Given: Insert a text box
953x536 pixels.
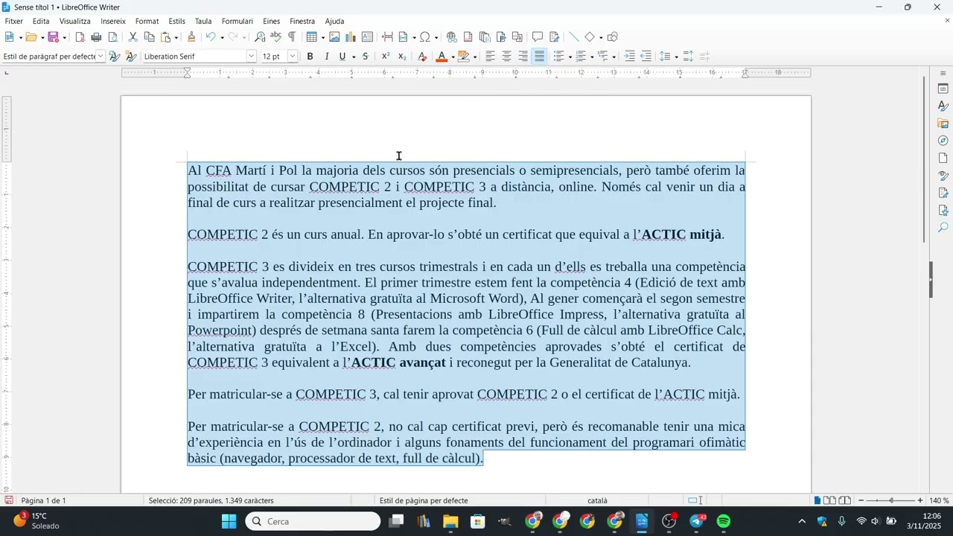Looking at the screenshot, I should tap(367, 37).
